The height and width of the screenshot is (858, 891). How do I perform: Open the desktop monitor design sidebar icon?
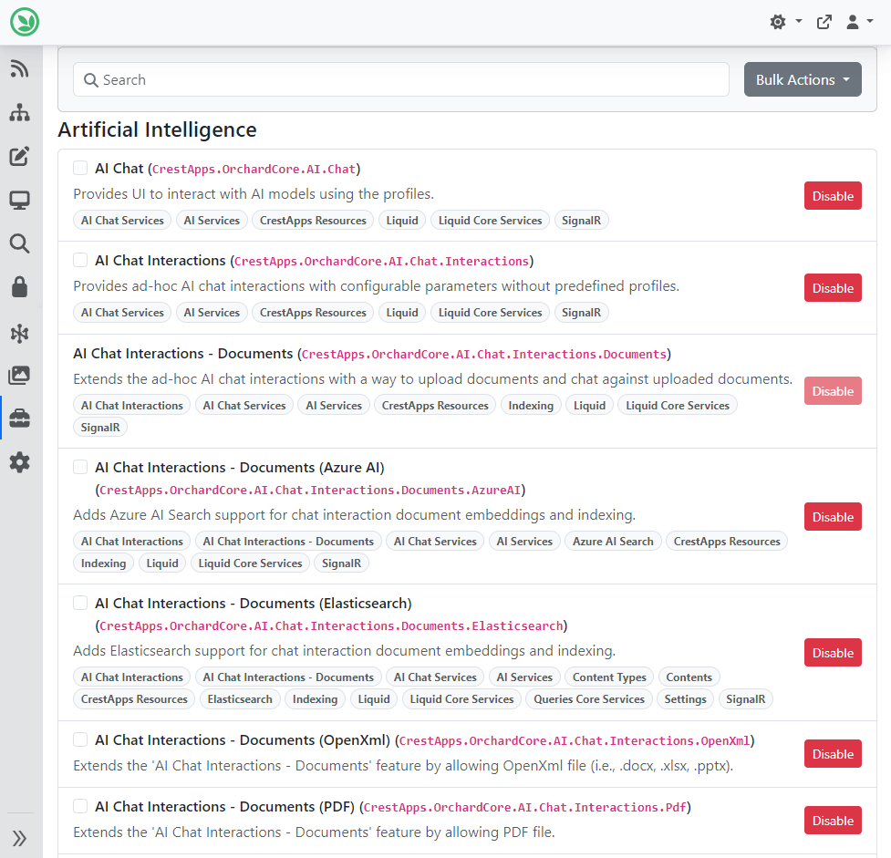(19, 200)
